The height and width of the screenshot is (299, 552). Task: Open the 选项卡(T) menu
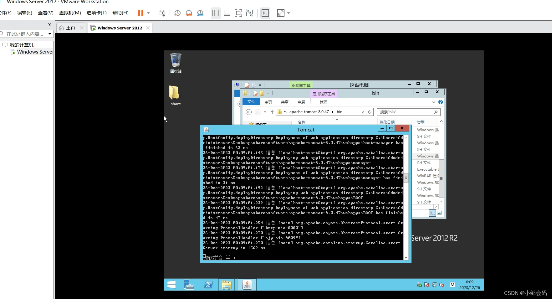[96, 13]
